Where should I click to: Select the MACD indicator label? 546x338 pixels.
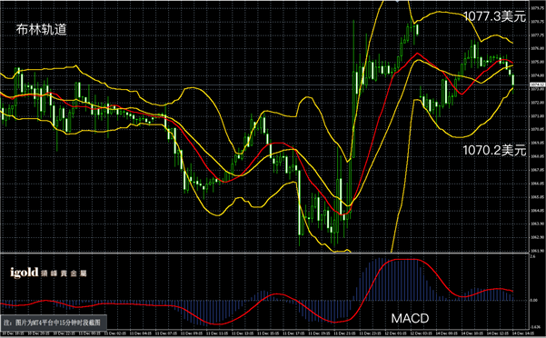pyautogui.click(x=410, y=318)
